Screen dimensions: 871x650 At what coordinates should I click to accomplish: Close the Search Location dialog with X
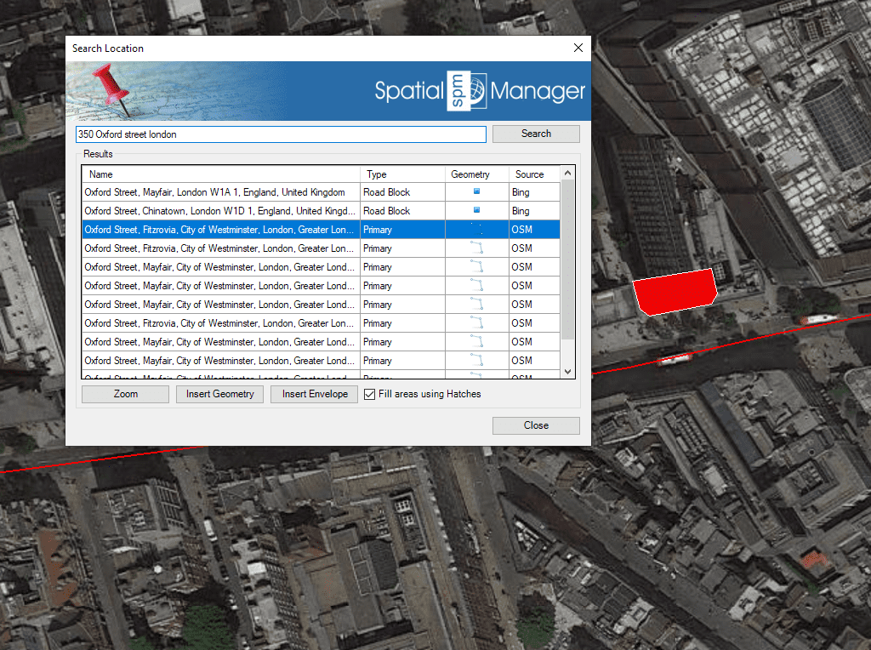578,48
